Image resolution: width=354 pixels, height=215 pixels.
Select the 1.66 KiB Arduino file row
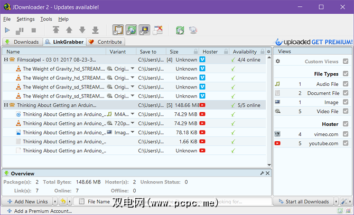134,141
